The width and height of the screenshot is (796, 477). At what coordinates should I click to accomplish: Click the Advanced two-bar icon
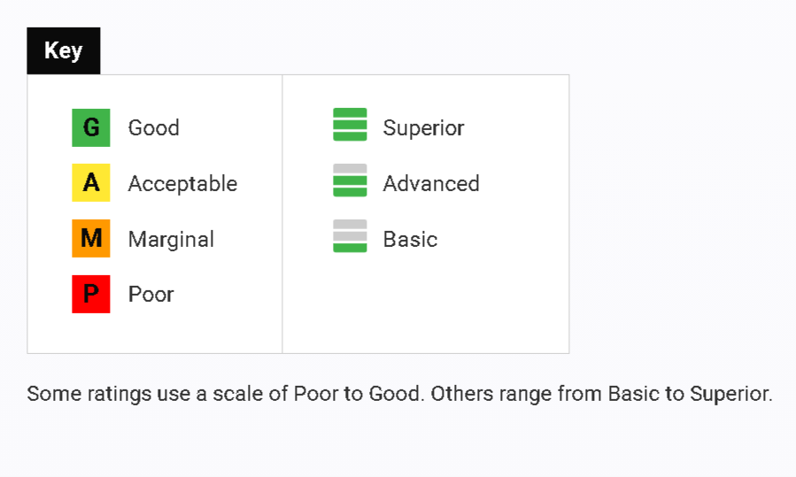pos(350,181)
